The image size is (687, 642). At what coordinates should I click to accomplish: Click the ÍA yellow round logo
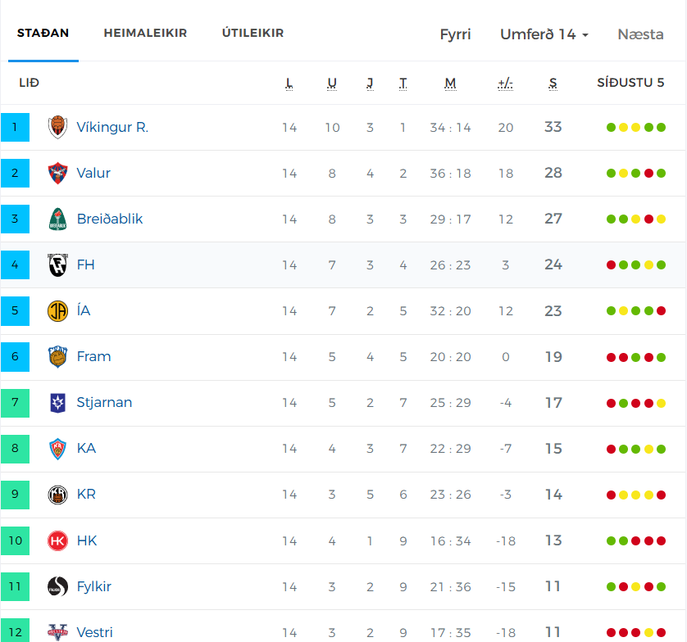(57, 311)
